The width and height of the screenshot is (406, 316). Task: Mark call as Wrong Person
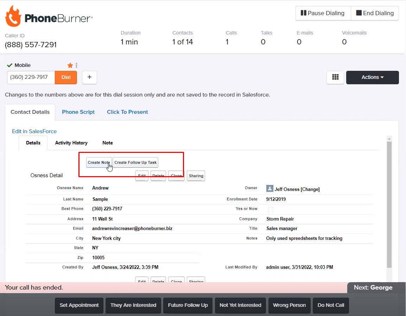coord(289,305)
